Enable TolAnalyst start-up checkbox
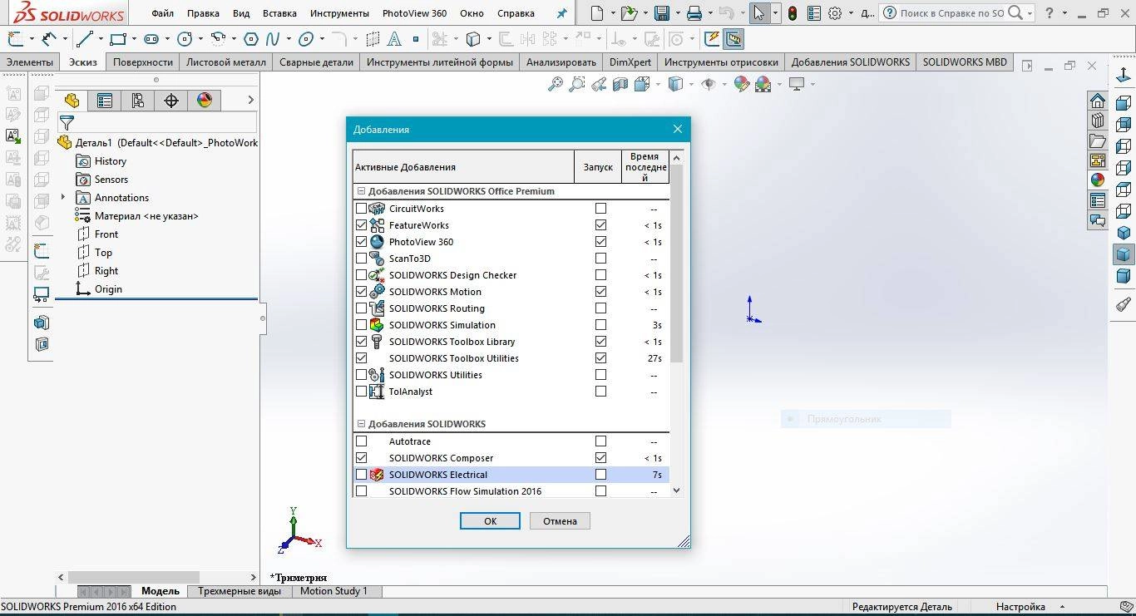1136x616 pixels. (x=600, y=392)
